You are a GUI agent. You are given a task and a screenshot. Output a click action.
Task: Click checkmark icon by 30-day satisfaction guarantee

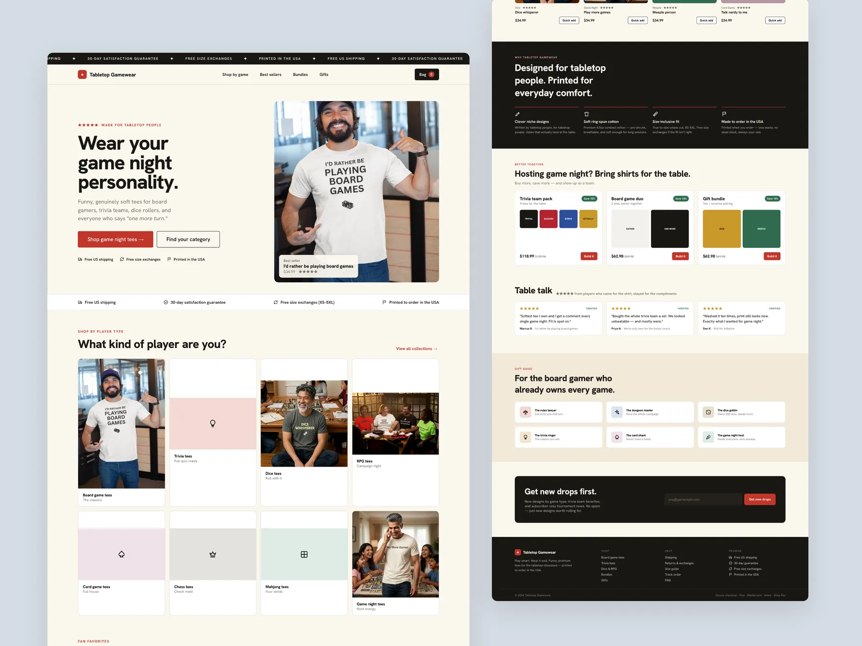(x=166, y=302)
